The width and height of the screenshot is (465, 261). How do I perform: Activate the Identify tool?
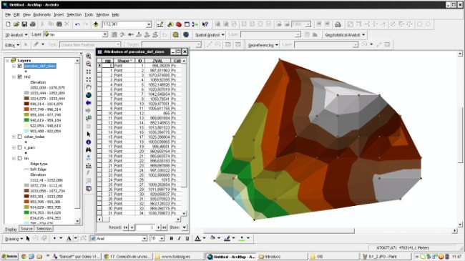(x=89, y=142)
